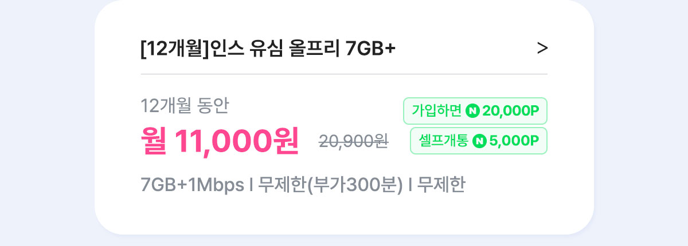Click the divider line below the title

point(344,74)
